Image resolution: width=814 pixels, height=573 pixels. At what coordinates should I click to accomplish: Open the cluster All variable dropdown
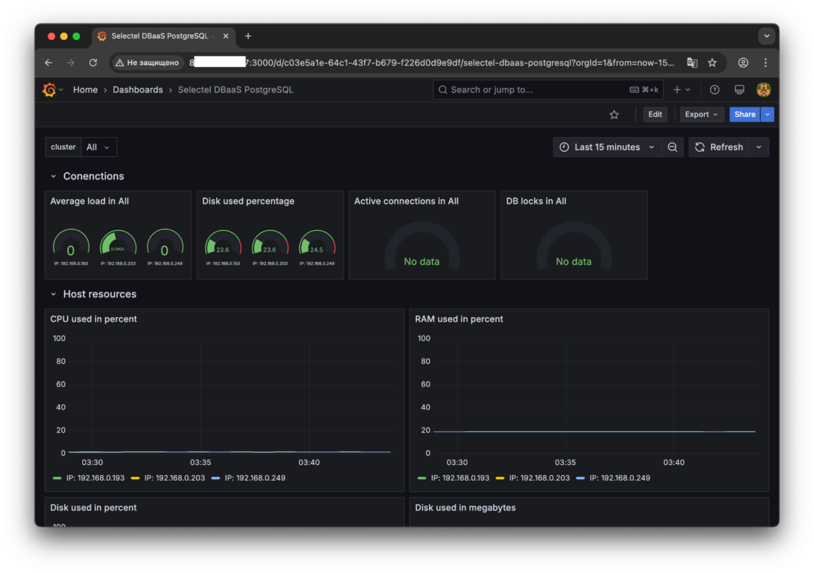[98, 147]
